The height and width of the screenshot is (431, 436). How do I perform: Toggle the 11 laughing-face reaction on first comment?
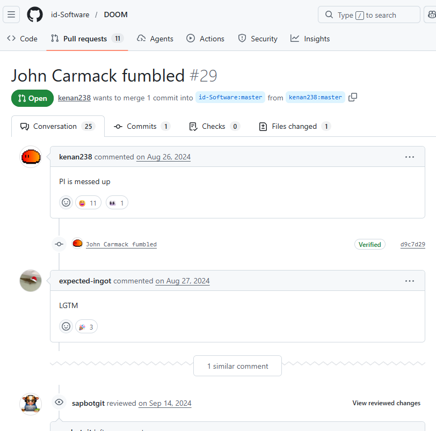coord(88,203)
